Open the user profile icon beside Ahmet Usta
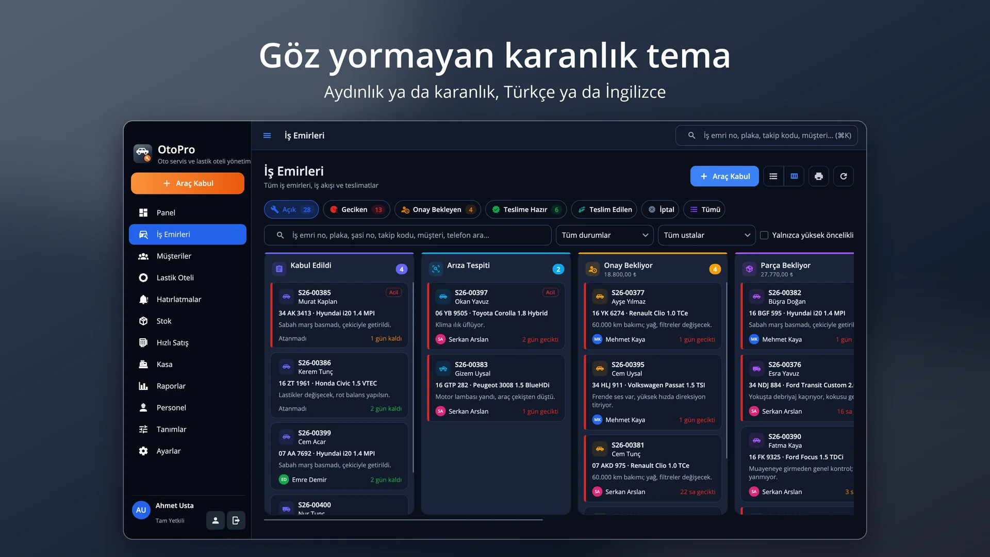Viewport: 990px width, 557px height. pos(216,520)
